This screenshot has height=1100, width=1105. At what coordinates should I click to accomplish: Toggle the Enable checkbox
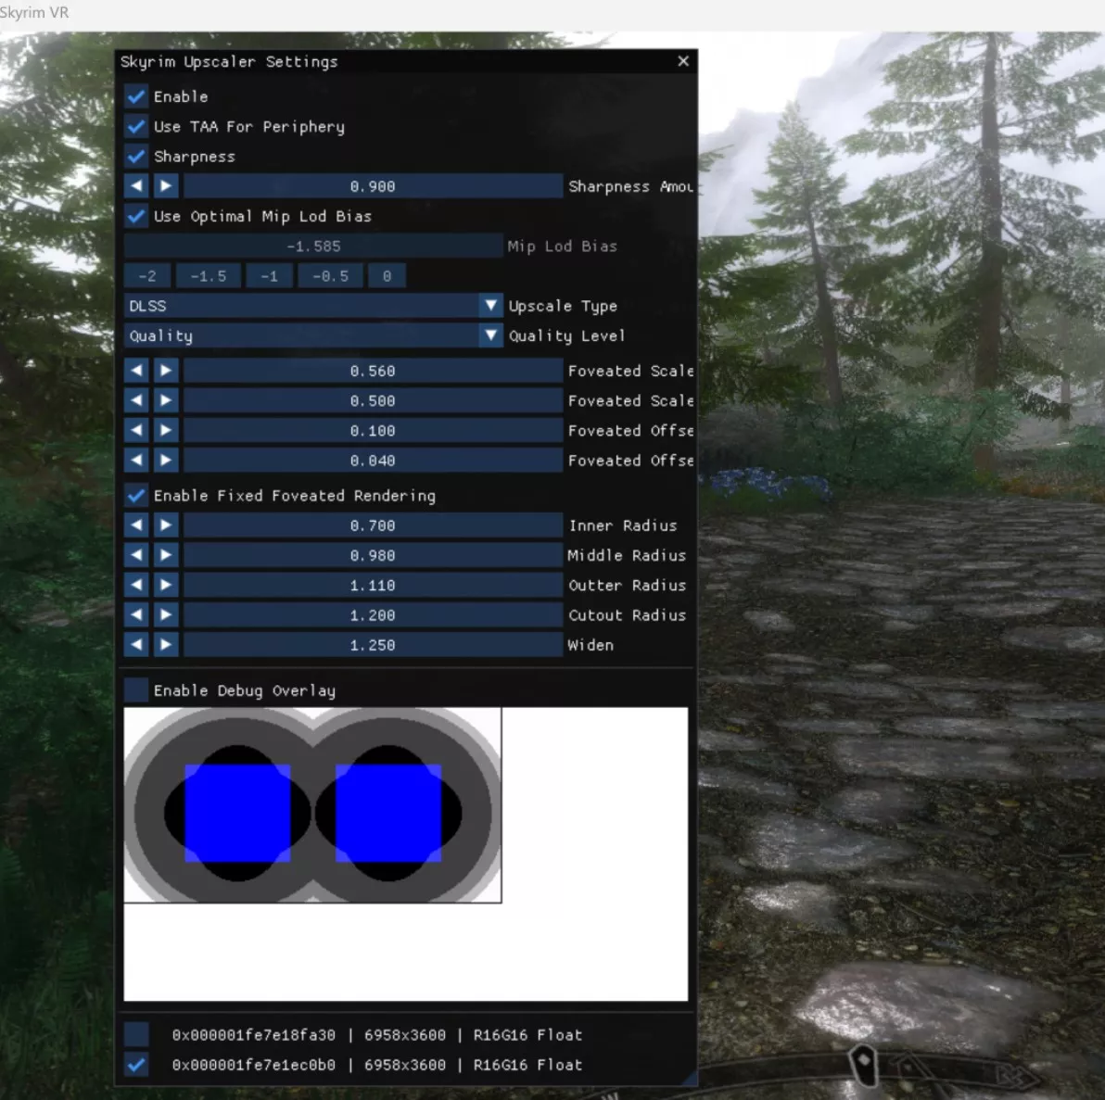136,96
